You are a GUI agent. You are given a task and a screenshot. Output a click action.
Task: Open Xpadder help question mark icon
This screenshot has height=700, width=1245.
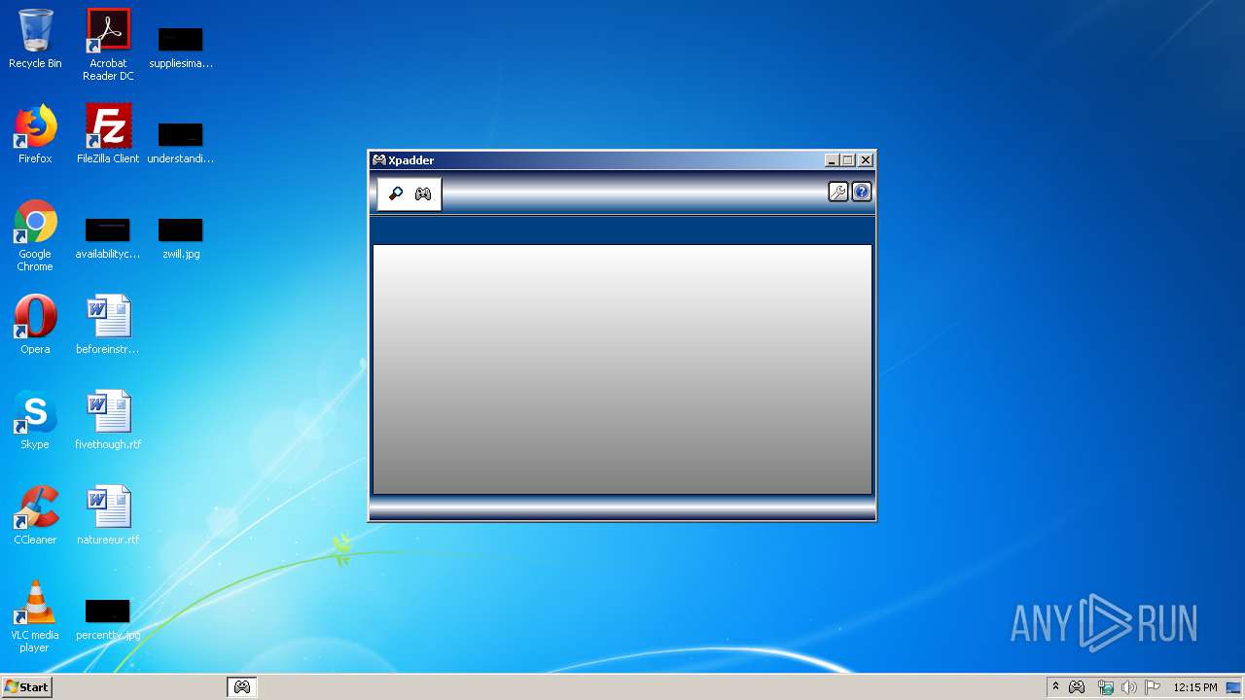click(862, 192)
